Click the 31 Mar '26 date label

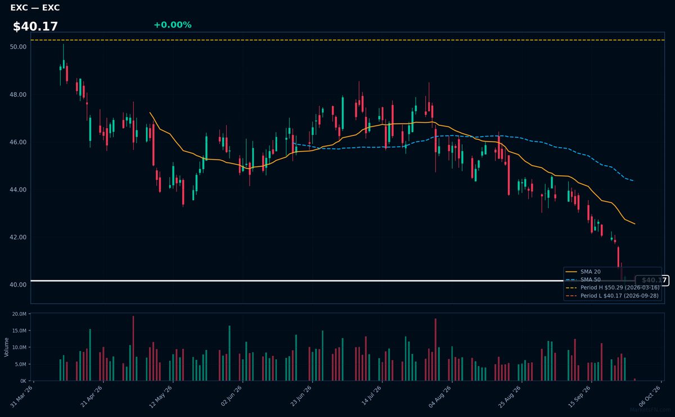[x=22, y=396]
